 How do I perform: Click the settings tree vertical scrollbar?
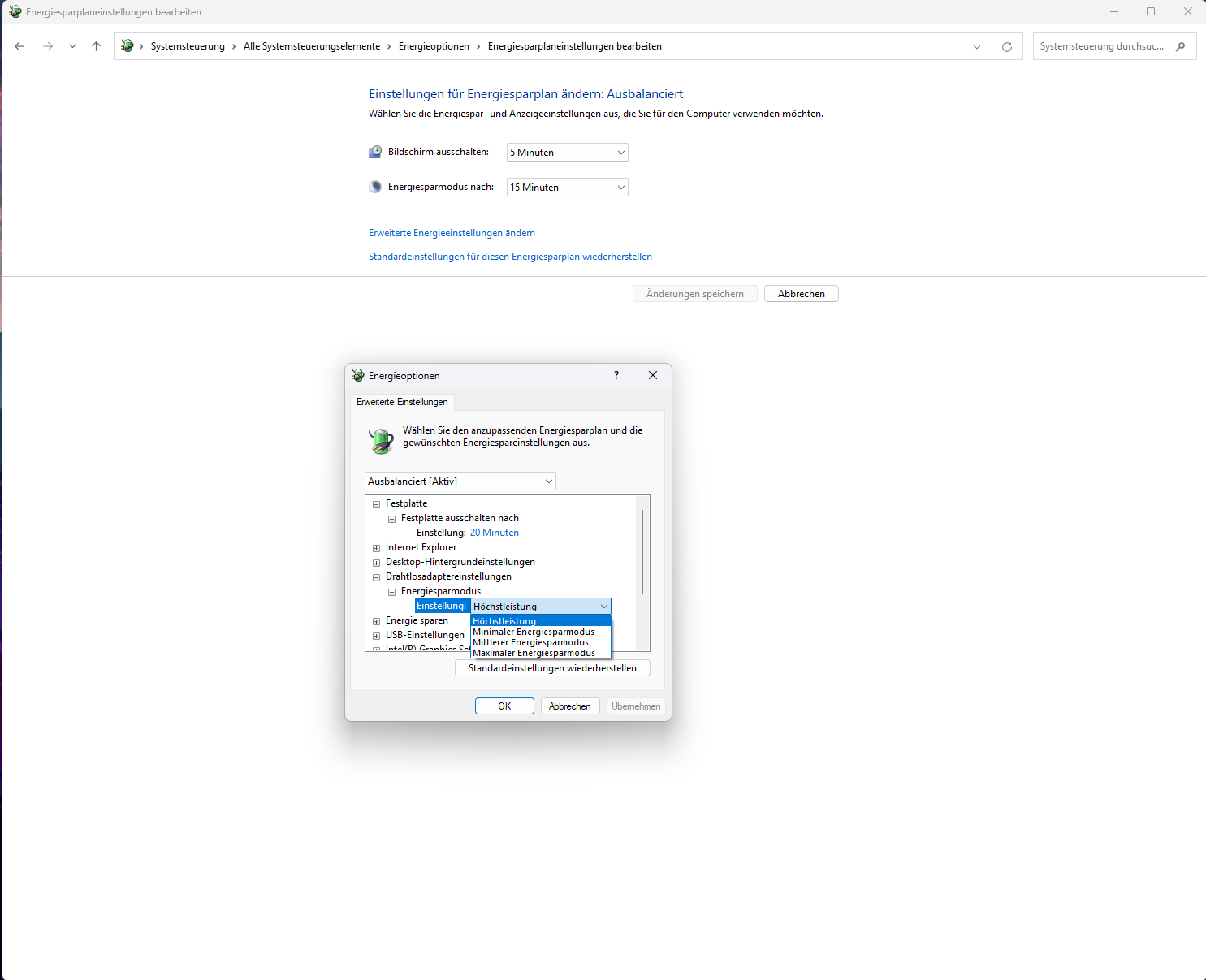(642, 552)
